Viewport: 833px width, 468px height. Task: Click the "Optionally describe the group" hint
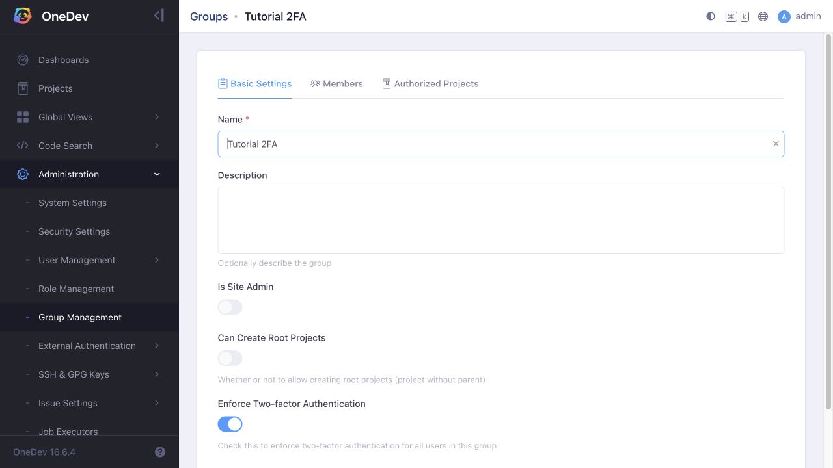click(275, 263)
